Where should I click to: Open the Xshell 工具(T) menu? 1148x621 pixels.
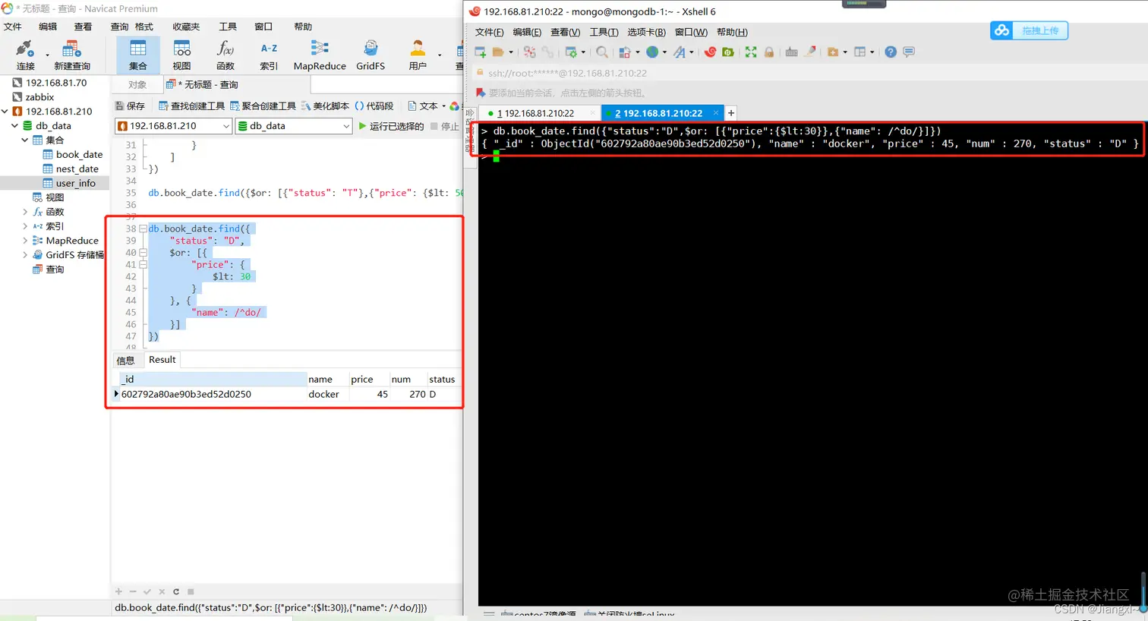point(604,32)
